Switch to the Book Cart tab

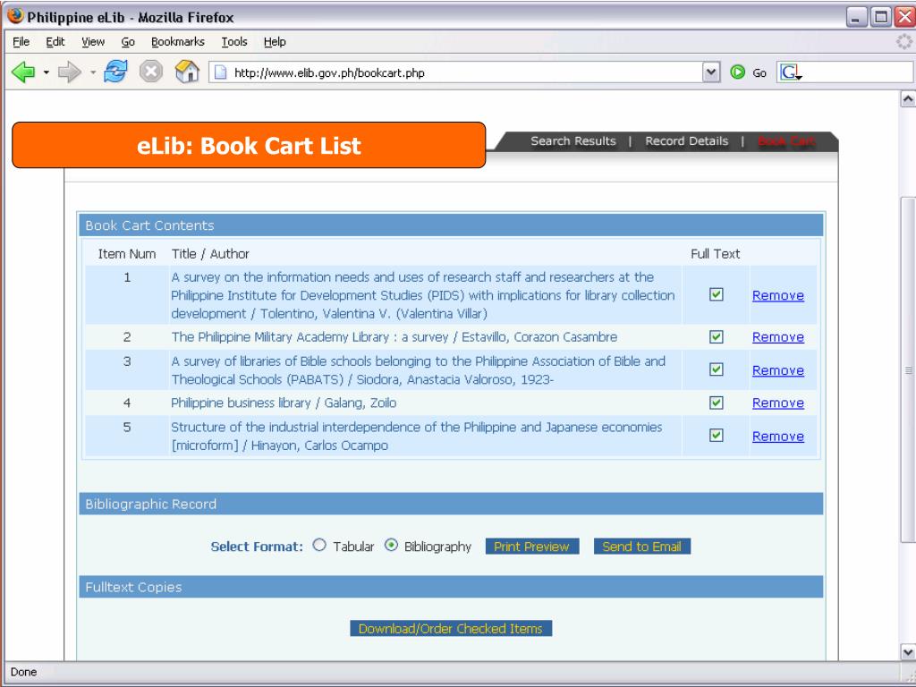785,140
